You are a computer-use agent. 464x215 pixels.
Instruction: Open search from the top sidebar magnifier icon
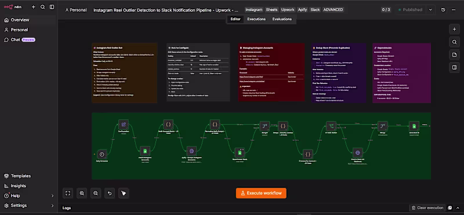coord(42,7)
